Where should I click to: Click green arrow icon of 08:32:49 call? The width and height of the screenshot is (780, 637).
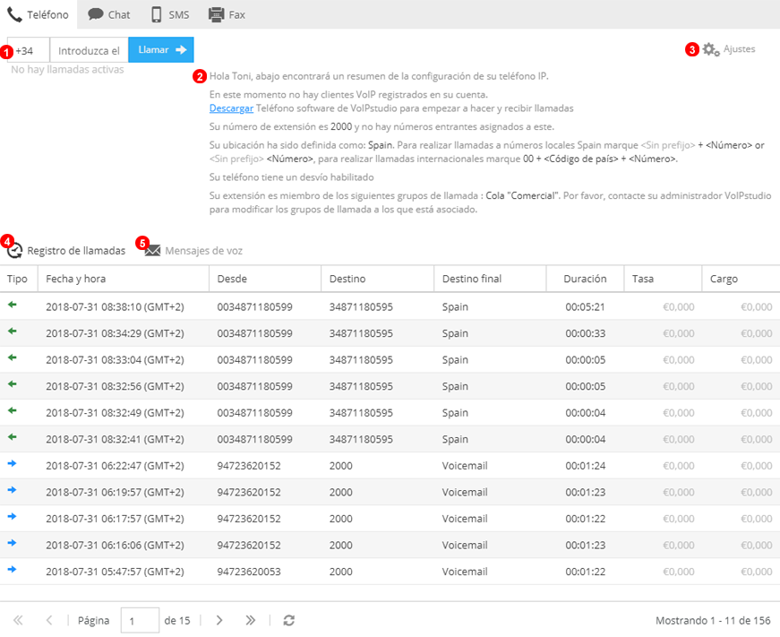coord(13,410)
